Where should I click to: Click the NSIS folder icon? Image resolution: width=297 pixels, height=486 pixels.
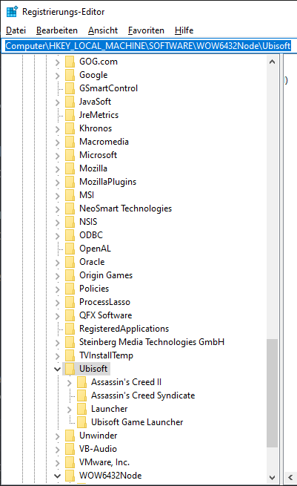click(70, 222)
